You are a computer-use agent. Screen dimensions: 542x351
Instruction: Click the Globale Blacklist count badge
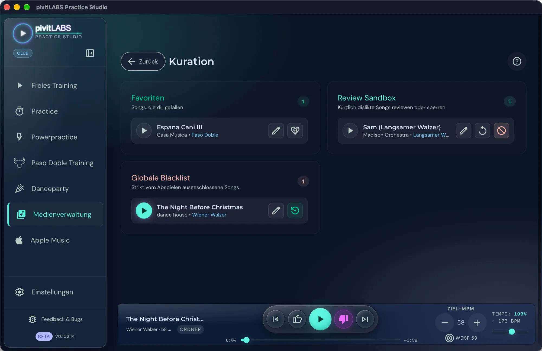tap(303, 181)
